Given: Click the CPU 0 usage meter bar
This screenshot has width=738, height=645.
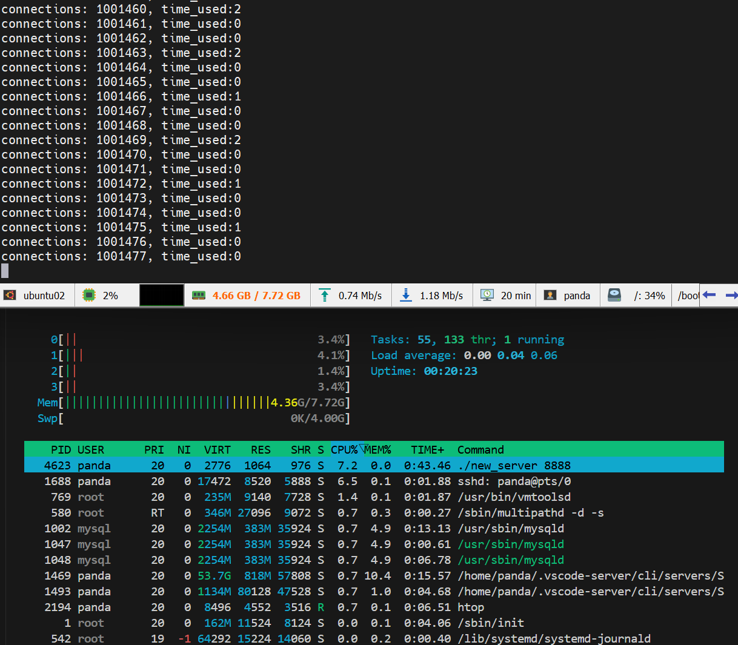Looking at the screenshot, I should [x=201, y=339].
